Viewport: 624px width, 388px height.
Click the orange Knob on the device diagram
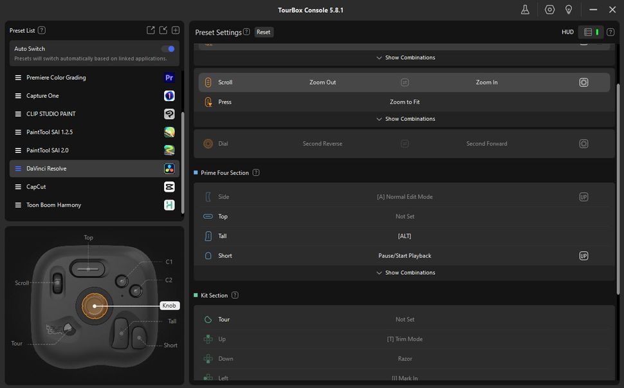click(95, 306)
